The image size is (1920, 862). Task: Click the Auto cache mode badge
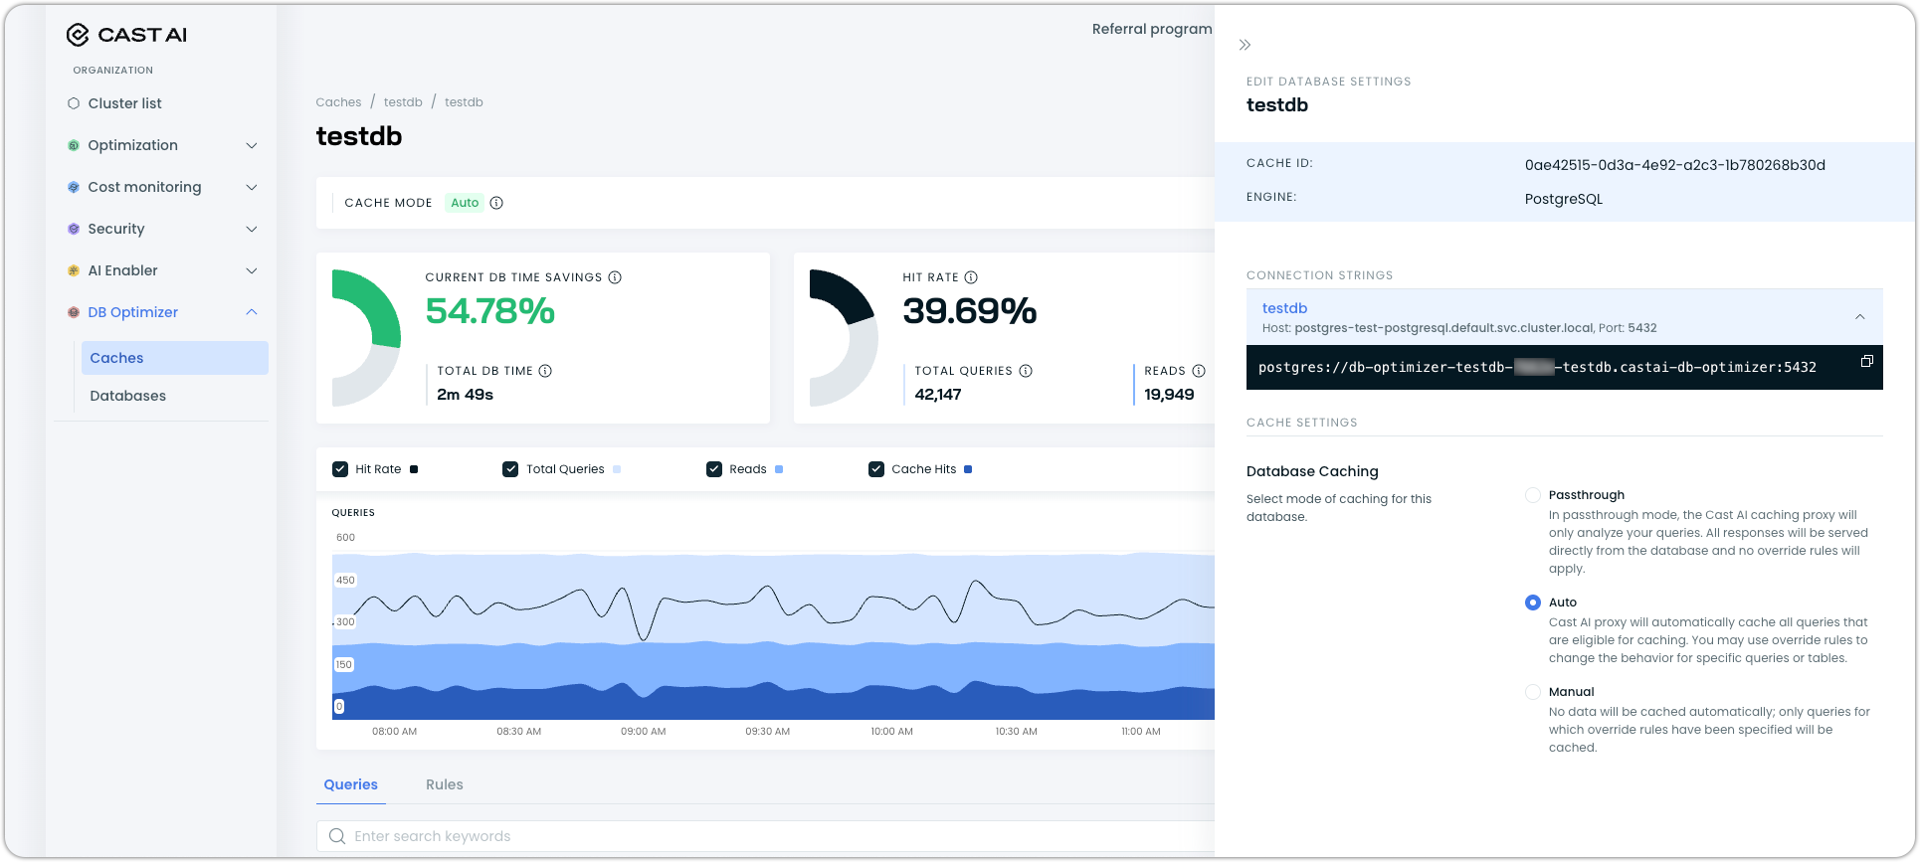click(465, 203)
